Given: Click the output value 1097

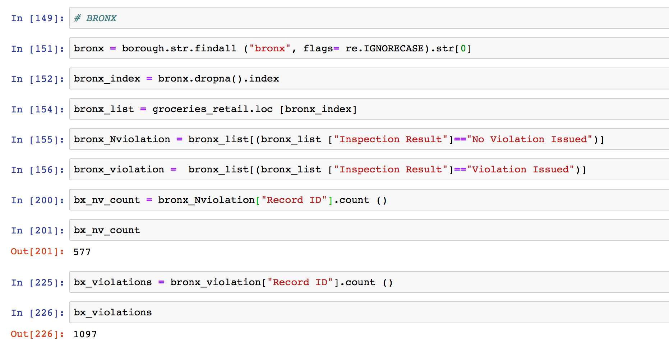Looking at the screenshot, I should [85, 334].
